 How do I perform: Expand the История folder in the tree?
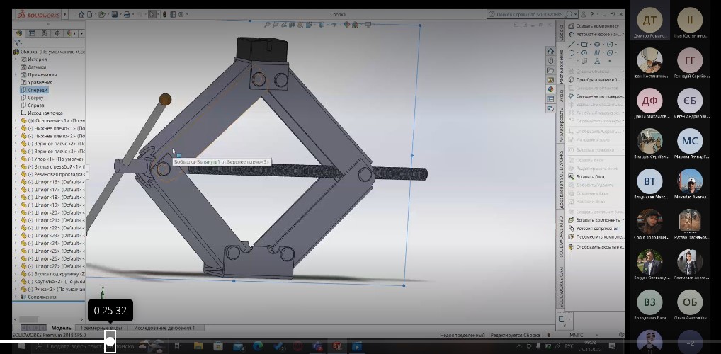(16, 59)
